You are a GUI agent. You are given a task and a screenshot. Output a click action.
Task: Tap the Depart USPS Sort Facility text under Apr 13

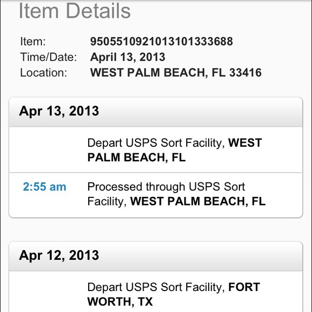point(156,143)
